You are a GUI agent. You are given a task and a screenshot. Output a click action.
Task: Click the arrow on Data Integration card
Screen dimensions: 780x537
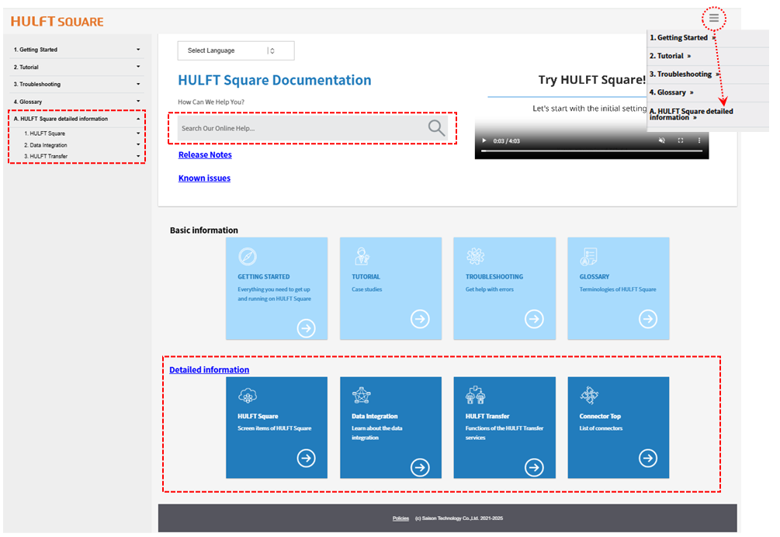point(421,467)
